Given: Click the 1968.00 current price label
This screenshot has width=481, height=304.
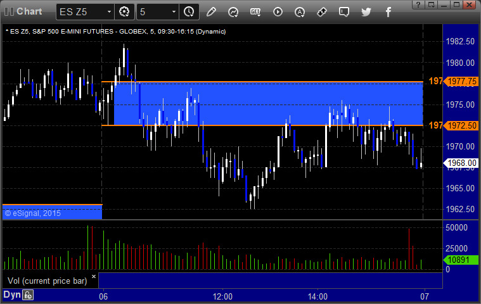Looking at the screenshot, I should pyautogui.click(x=461, y=163).
